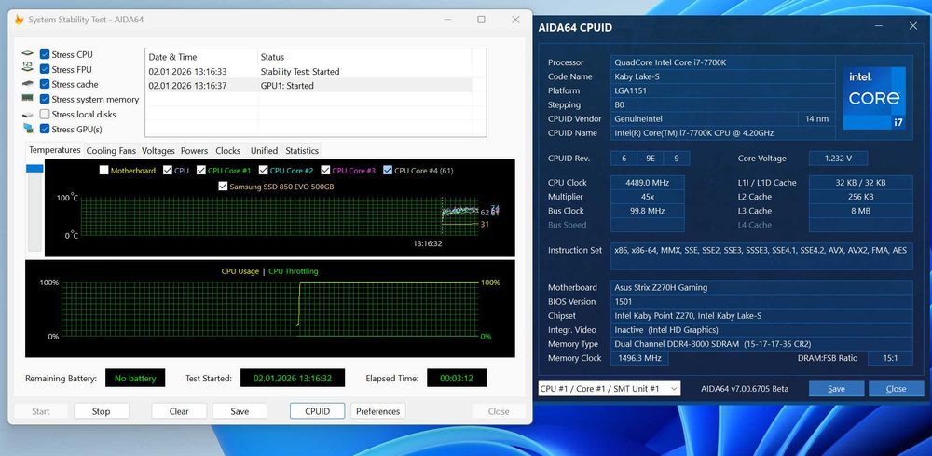Uncheck Stress CPU checkbox
Screen dimensions: 932x456
45,54
